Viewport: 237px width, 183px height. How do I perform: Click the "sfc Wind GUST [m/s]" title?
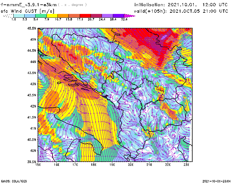pos(27,11)
